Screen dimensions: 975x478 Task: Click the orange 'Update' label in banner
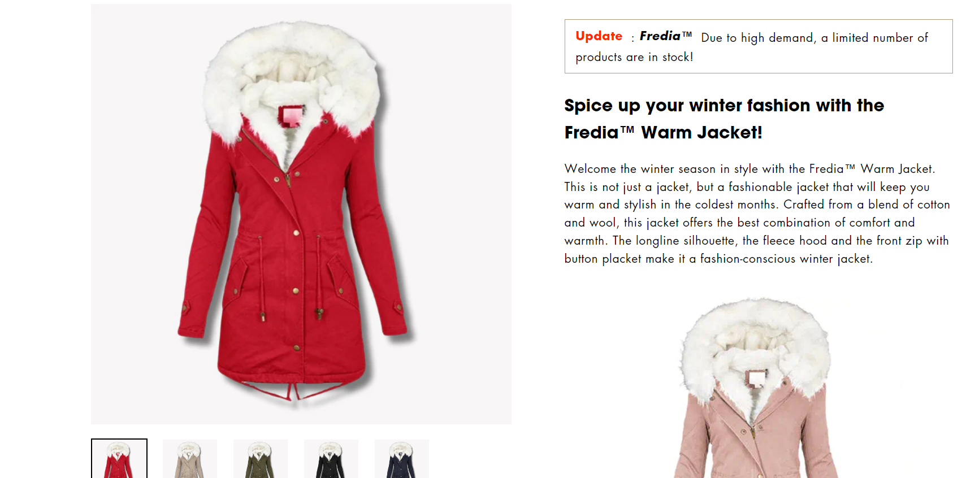pos(599,36)
